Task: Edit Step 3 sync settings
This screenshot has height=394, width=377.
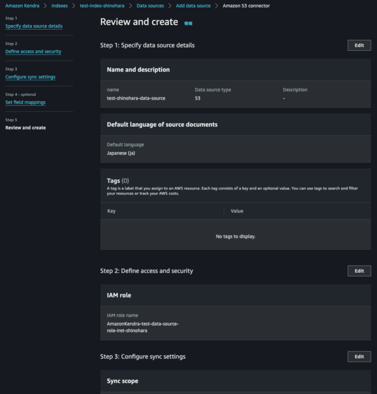Action: [x=359, y=357]
